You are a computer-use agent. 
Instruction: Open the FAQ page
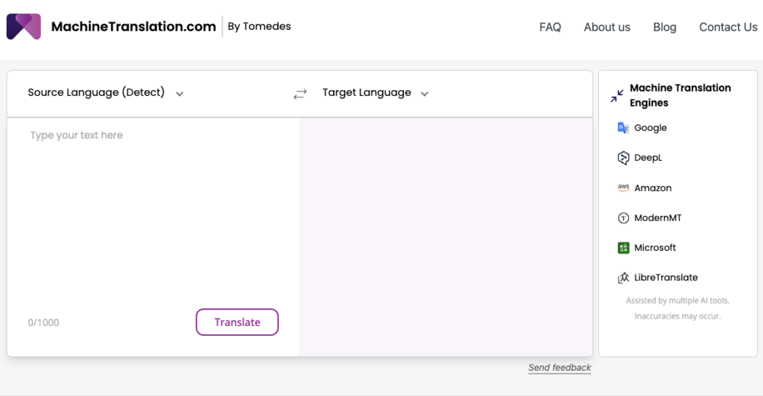pos(550,28)
